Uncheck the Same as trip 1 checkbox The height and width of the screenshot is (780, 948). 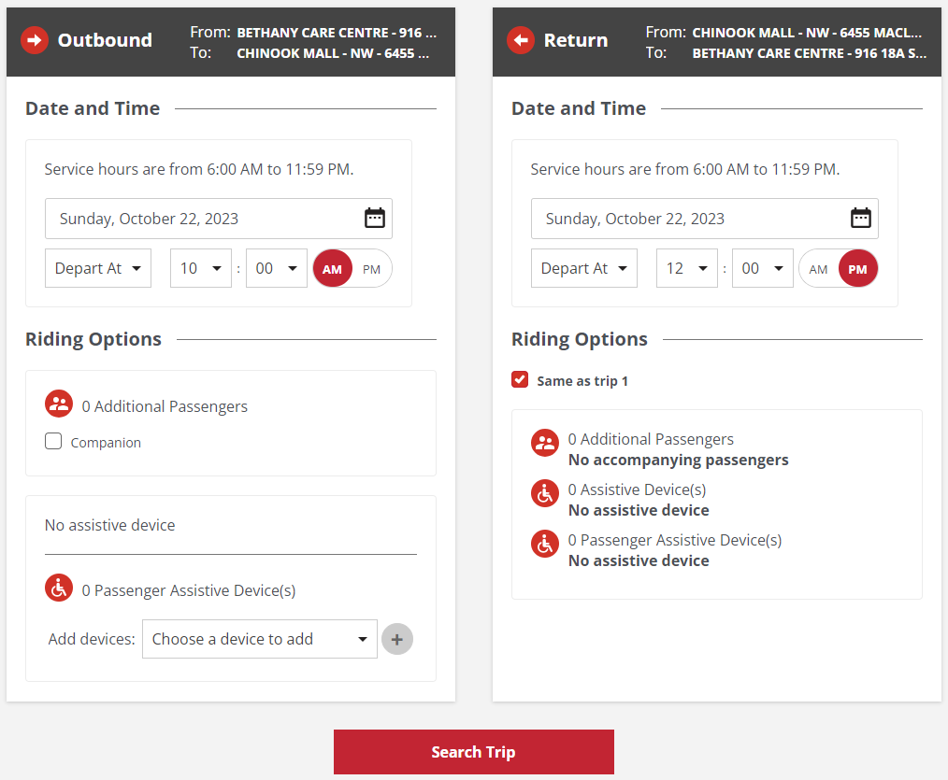pyautogui.click(x=520, y=380)
